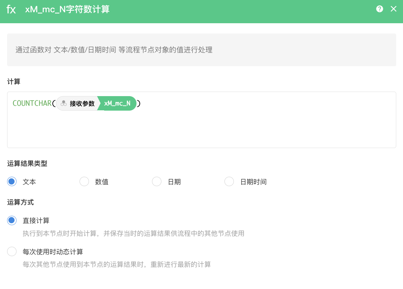Select 数值 as the result type
This screenshot has width=403, height=289.
point(84,182)
